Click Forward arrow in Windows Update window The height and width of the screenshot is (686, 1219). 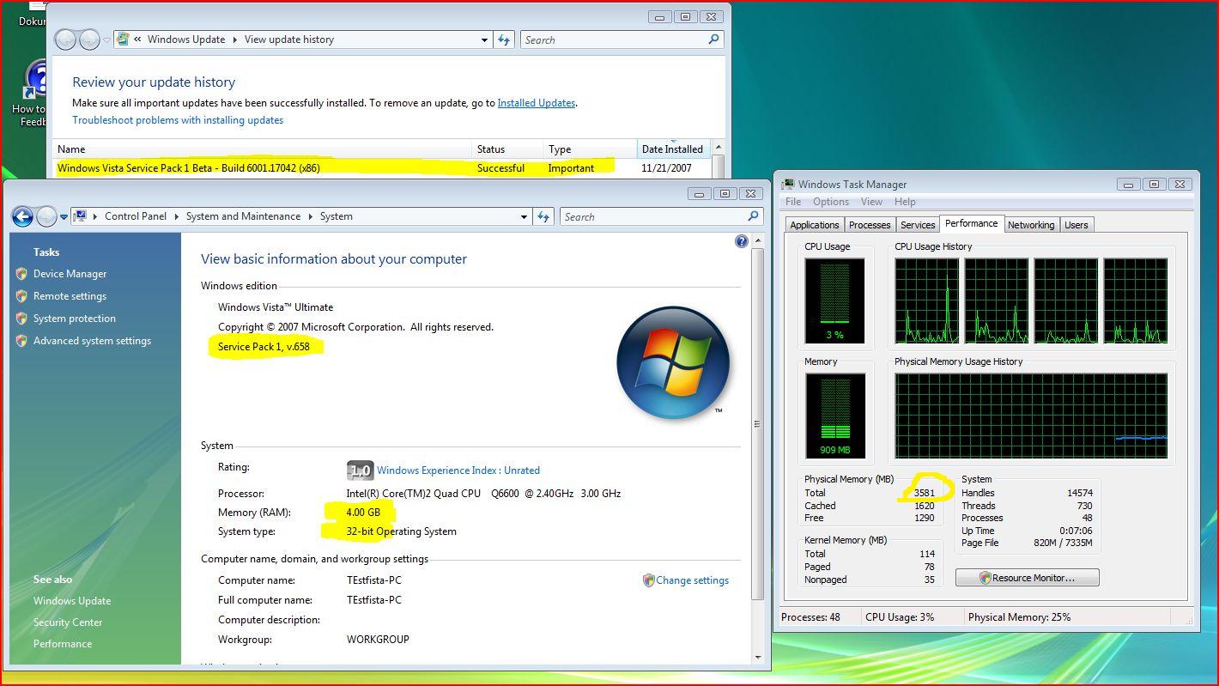pos(89,39)
